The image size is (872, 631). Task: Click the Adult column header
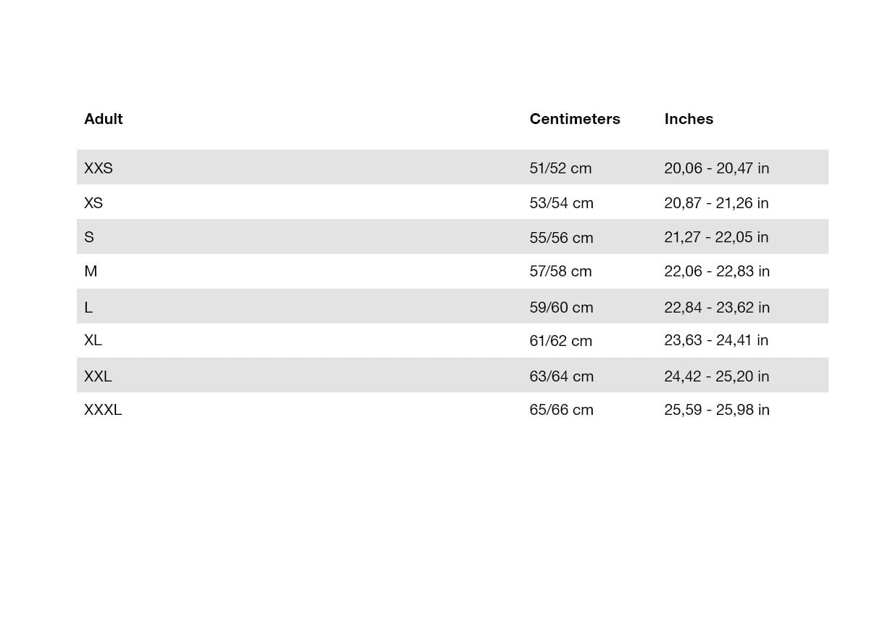point(103,119)
